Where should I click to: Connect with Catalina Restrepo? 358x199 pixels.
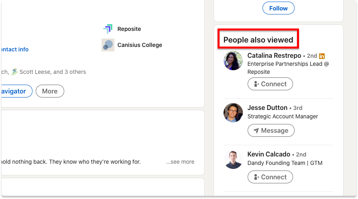coord(270,84)
